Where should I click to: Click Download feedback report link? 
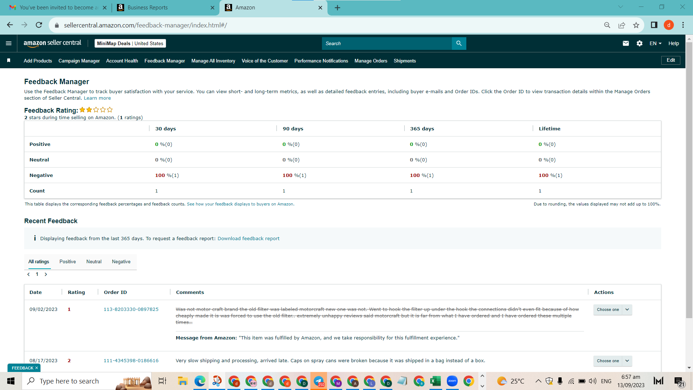click(x=248, y=239)
